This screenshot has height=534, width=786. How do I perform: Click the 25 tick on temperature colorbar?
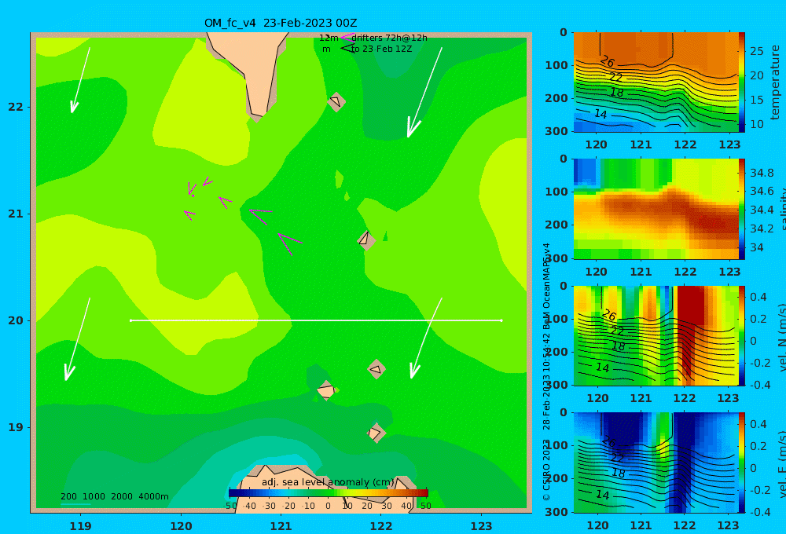pos(756,51)
